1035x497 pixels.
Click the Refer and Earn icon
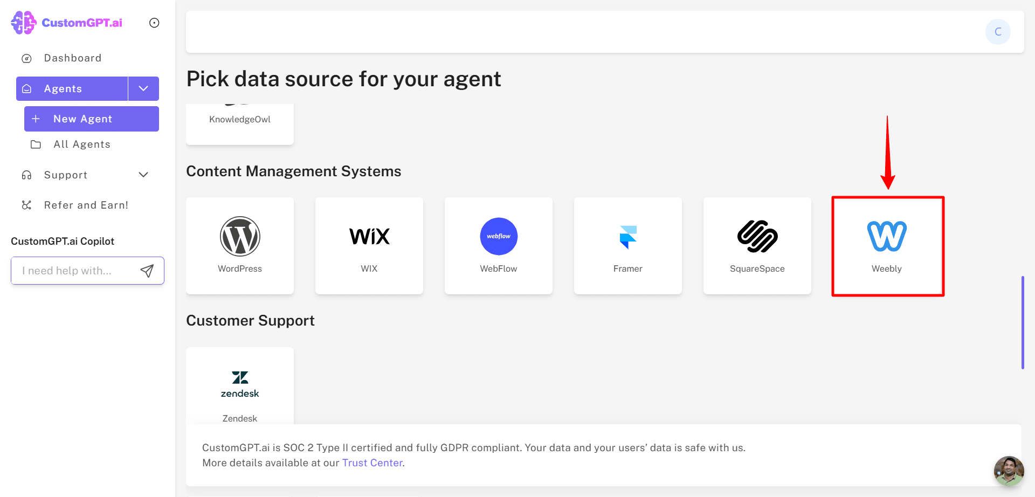coord(26,205)
